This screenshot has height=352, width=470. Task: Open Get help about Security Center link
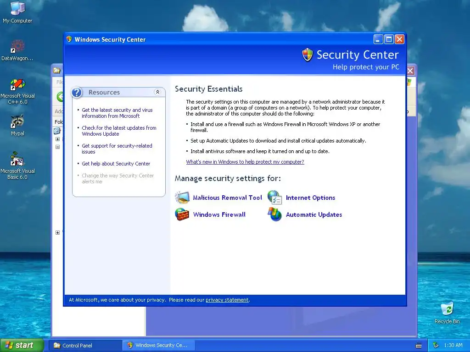coord(116,164)
